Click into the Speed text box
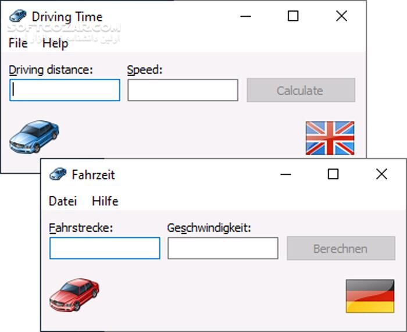This screenshot has width=407, height=332. point(183,90)
